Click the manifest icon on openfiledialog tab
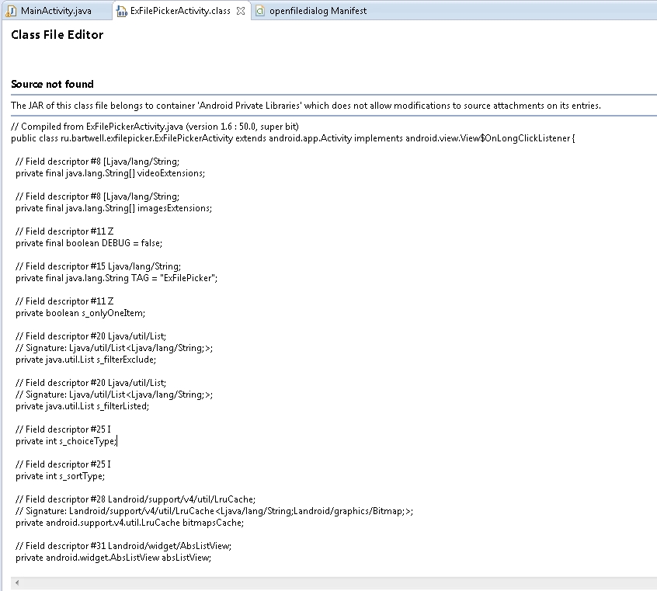 [x=260, y=11]
